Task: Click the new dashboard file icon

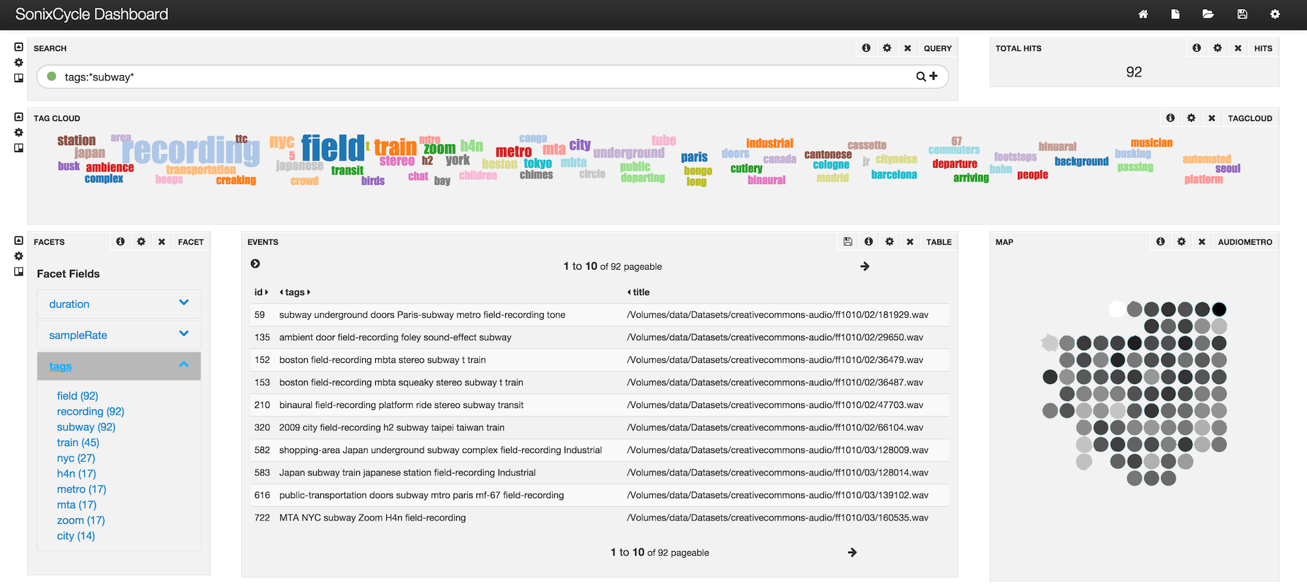Action: point(1175,14)
